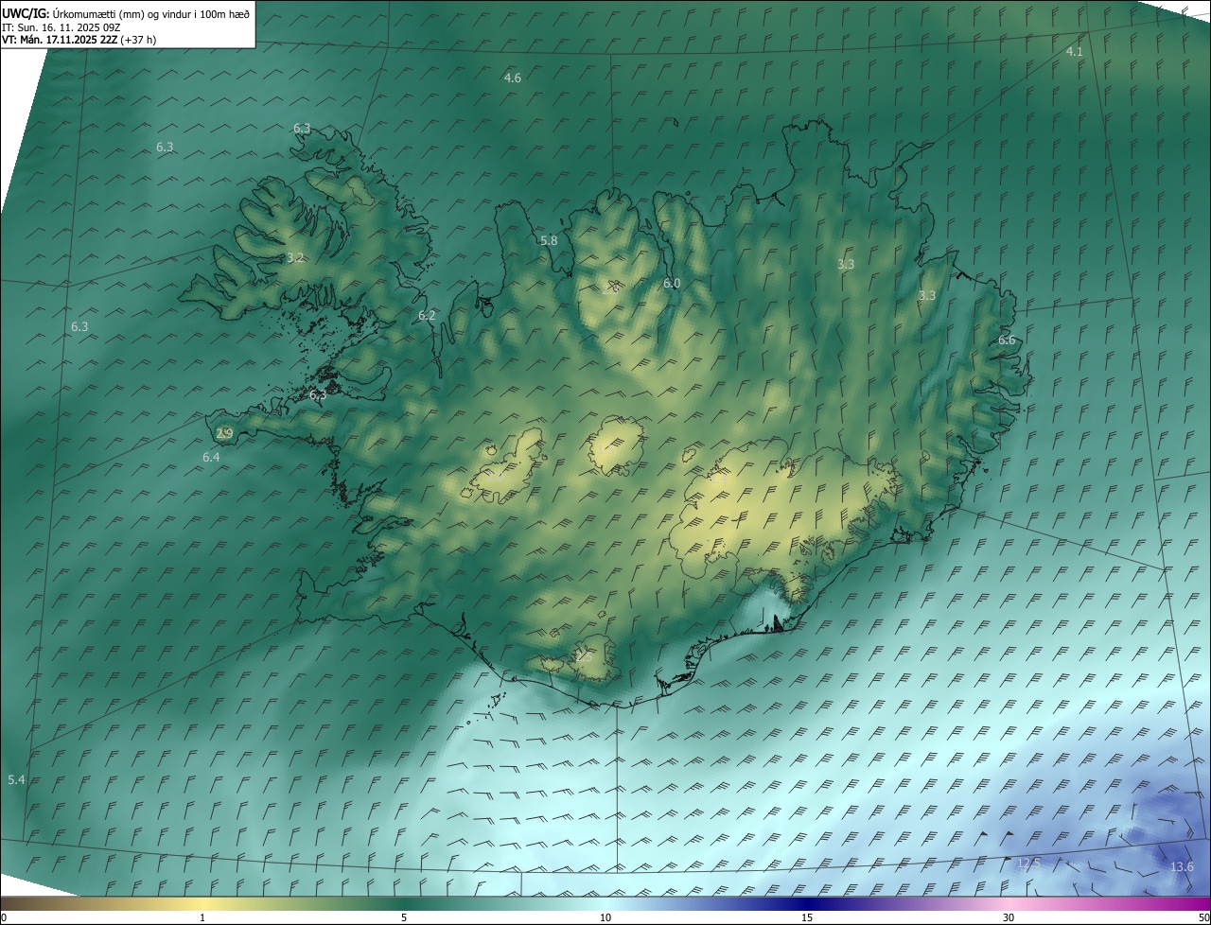Click the '1' tick on color scale

pyautogui.click(x=202, y=918)
